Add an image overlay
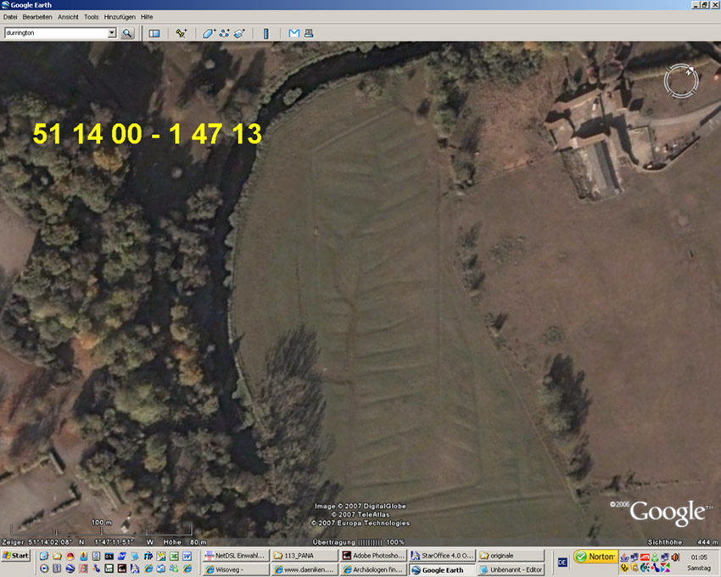This screenshot has height=577, width=721. pyautogui.click(x=239, y=33)
